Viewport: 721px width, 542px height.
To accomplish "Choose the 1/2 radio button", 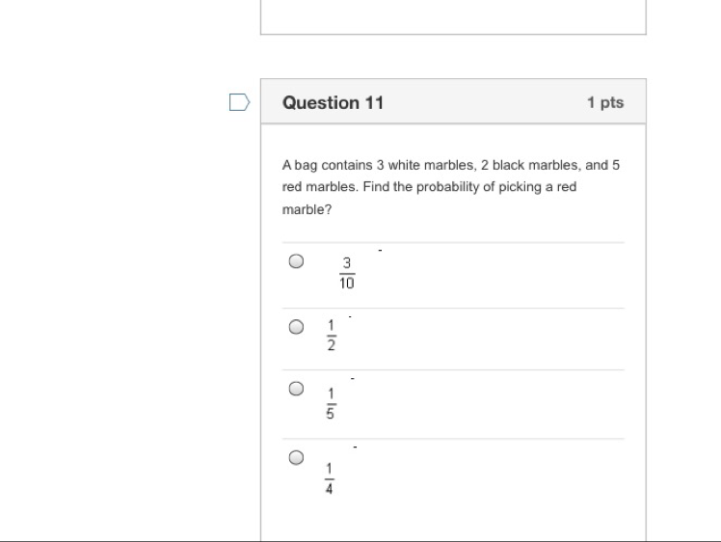I will (297, 327).
